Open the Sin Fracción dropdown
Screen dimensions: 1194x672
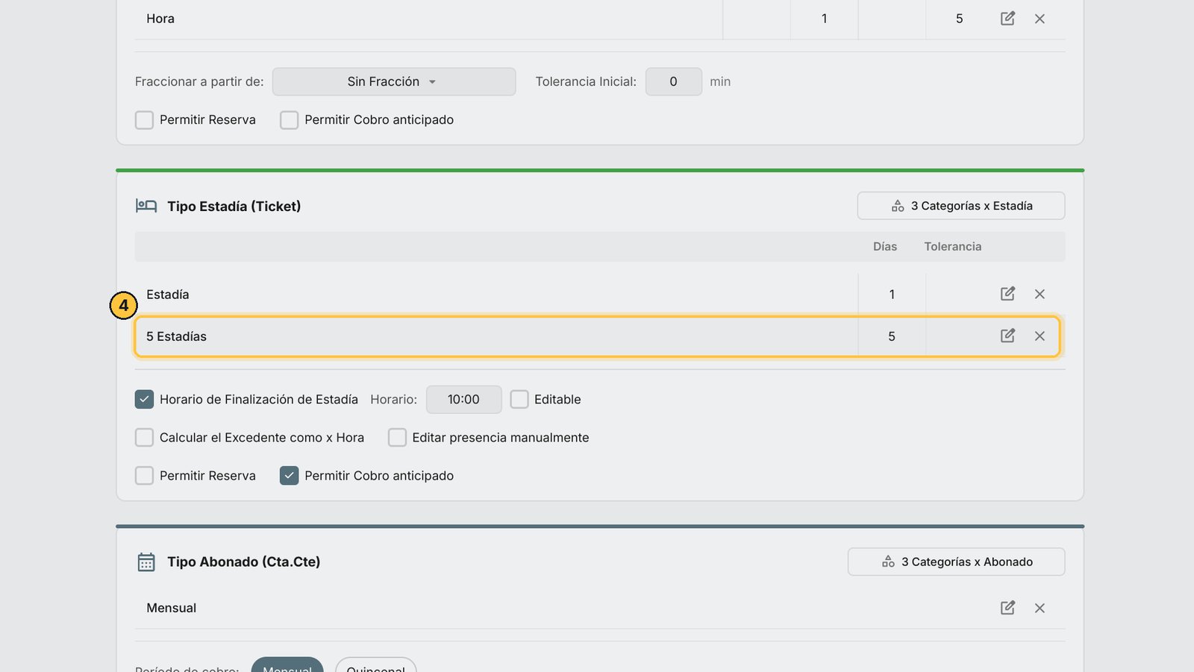394,81
